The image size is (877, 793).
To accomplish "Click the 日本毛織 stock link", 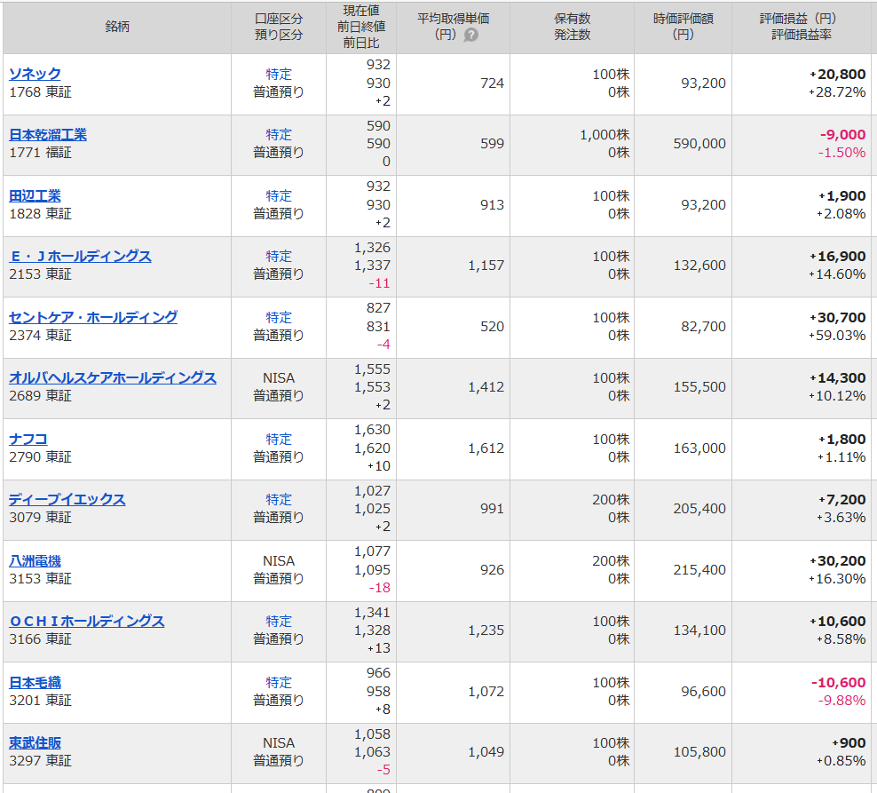I will [x=35, y=683].
